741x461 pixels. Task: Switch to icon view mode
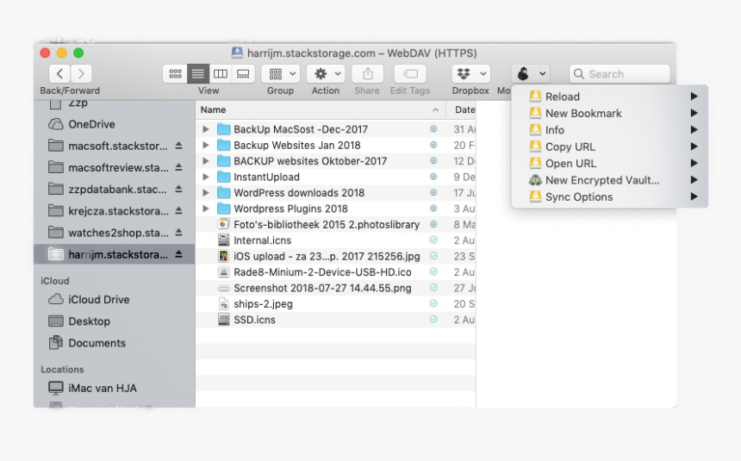175,75
